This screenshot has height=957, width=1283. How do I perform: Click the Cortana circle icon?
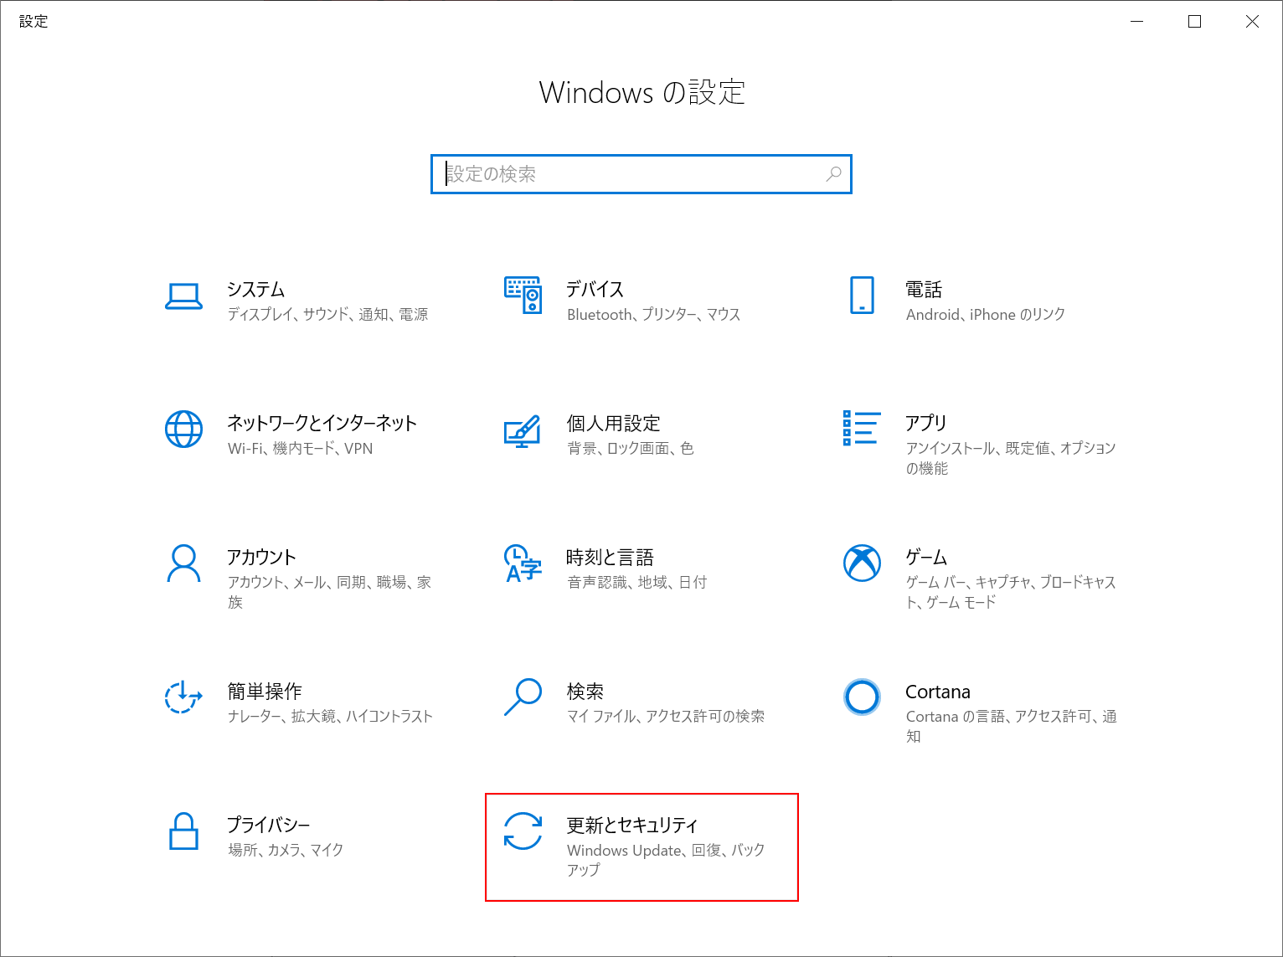[x=862, y=697]
